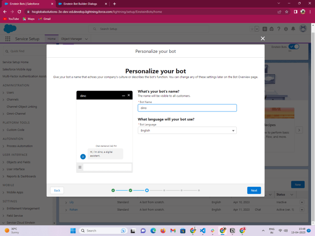
Task: Toggle the Einstein Bots switch
Action: click(x=294, y=47)
